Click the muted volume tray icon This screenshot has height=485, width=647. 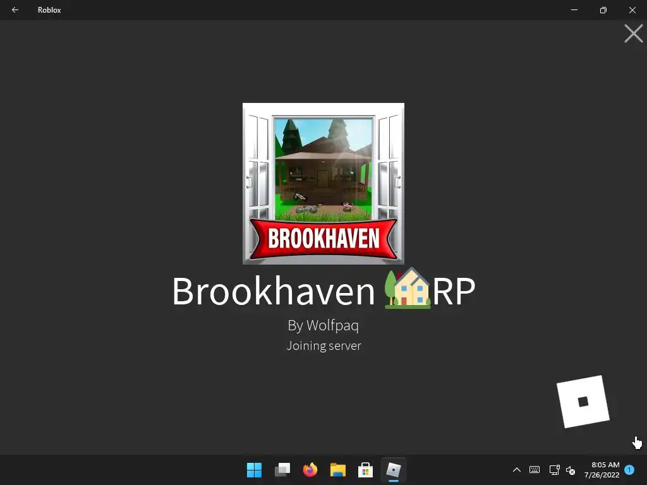pos(571,470)
